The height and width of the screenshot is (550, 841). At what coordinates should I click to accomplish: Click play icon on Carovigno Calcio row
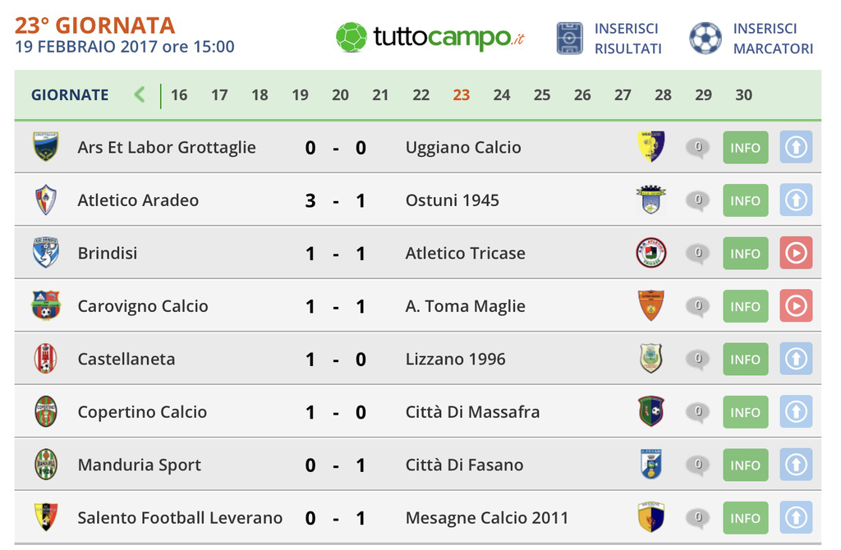coord(796,306)
